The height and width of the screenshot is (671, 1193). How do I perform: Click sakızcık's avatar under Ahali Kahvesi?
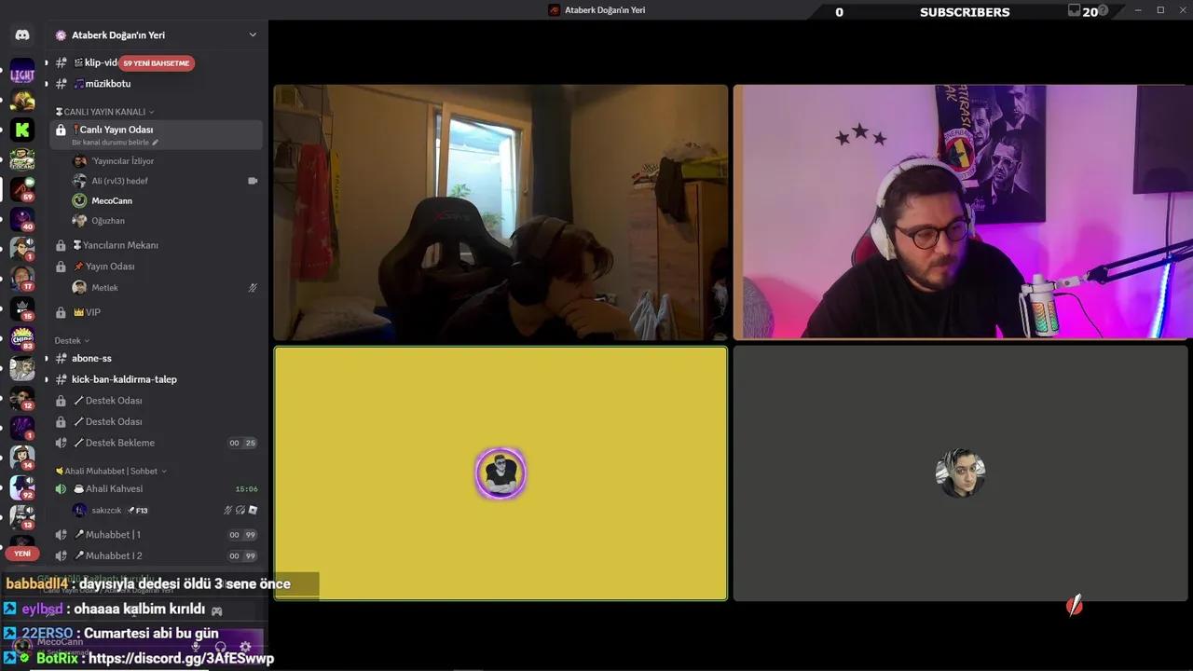tap(79, 510)
